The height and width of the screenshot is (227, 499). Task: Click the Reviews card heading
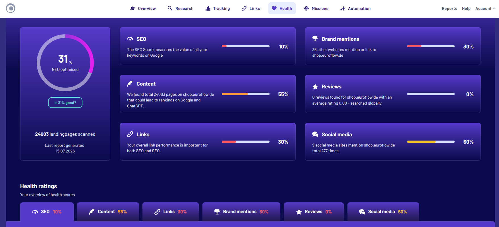click(332, 87)
